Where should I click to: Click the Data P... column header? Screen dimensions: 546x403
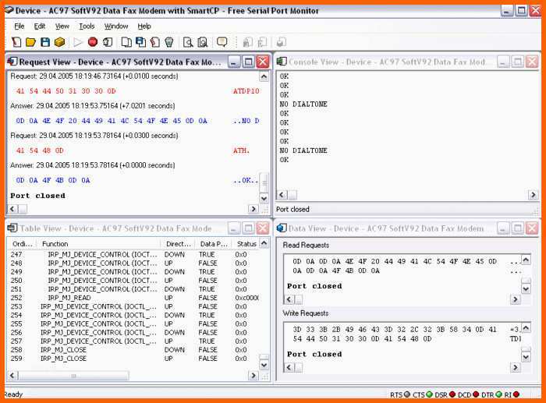coord(214,244)
